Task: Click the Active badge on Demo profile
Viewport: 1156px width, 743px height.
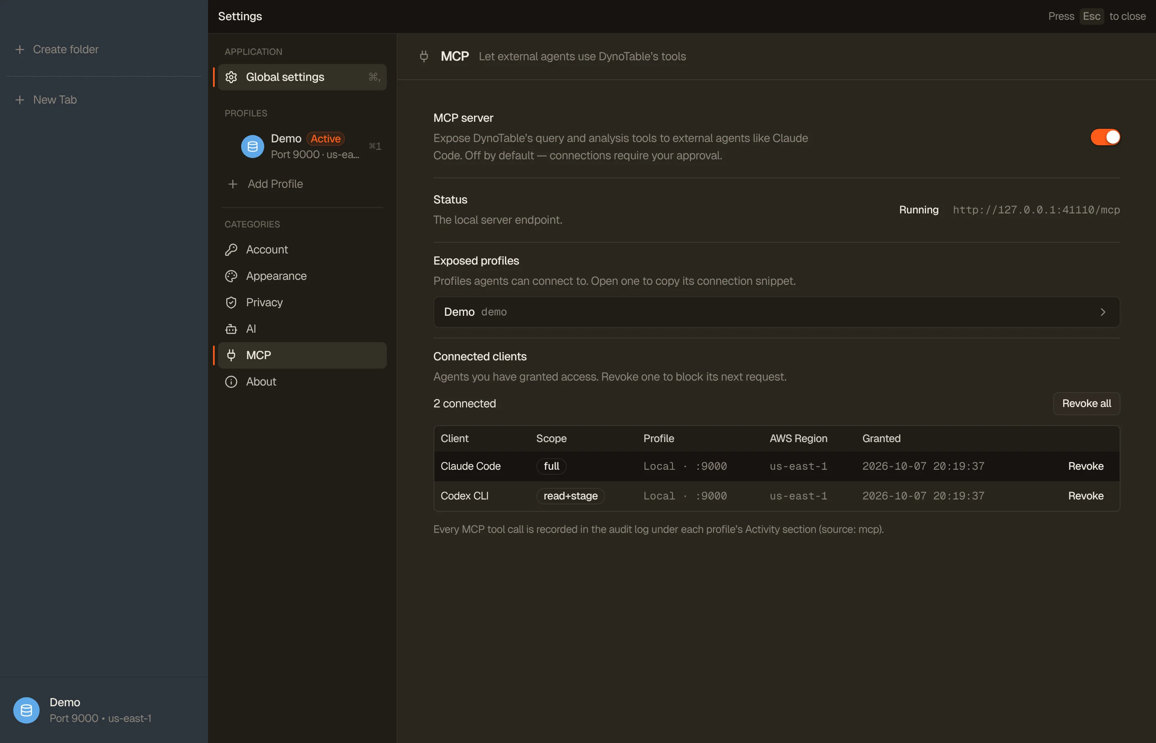Action: pyautogui.click(x=325, y=139)
